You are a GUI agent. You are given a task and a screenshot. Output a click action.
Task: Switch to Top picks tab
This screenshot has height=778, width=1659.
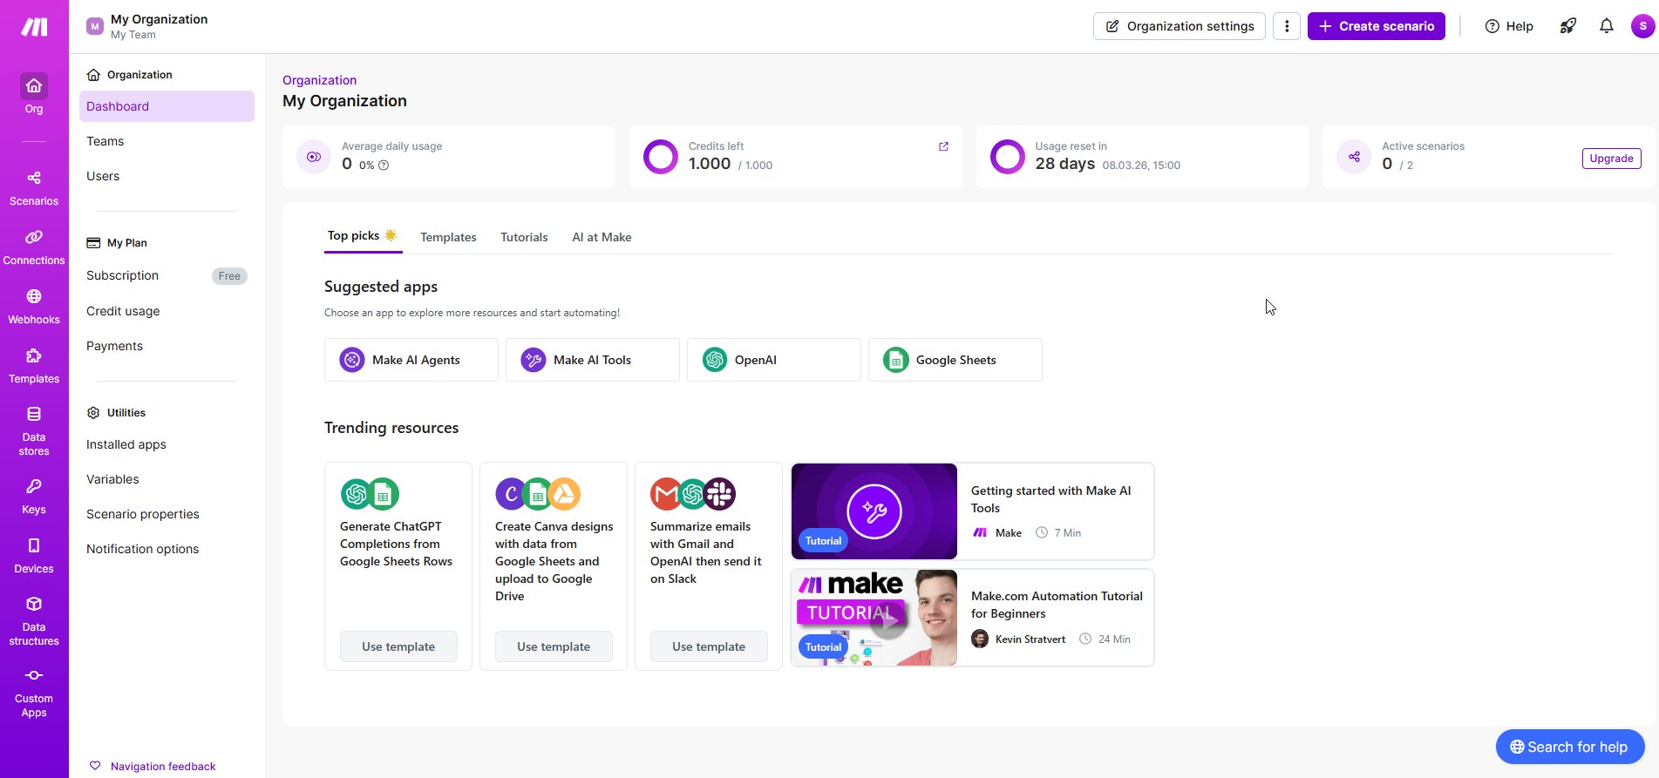pos(362,235)
